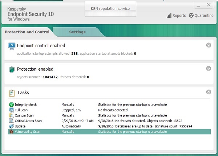This screenshot has height=156, width=218.
Task: Expand the Endpoint control enabled section
Action: 209,45
